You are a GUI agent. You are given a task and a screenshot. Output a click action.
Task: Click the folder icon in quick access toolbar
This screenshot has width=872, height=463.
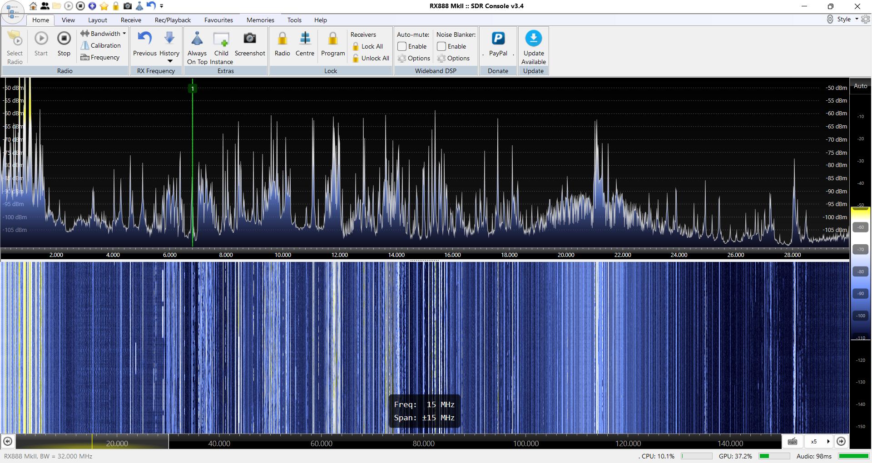tap(57, 6)
